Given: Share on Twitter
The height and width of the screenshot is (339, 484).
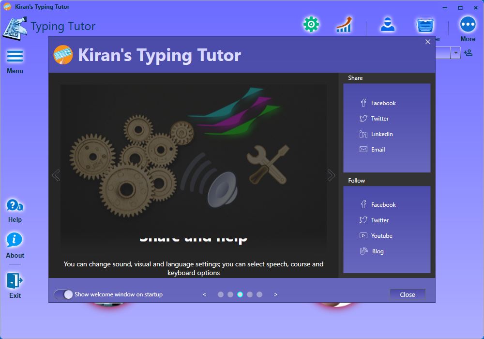Looking at the screenshot, I should (x=374, y=118).
